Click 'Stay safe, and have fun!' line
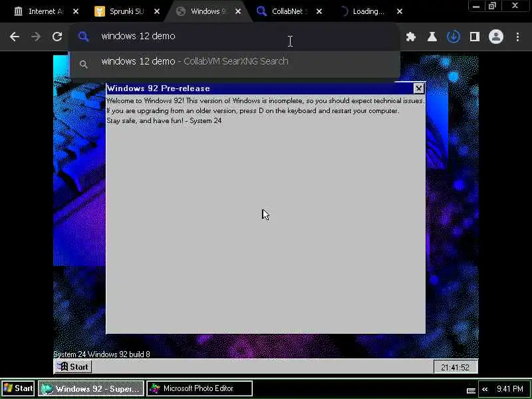Screen dimensions: 532x399 pos(164,121)
